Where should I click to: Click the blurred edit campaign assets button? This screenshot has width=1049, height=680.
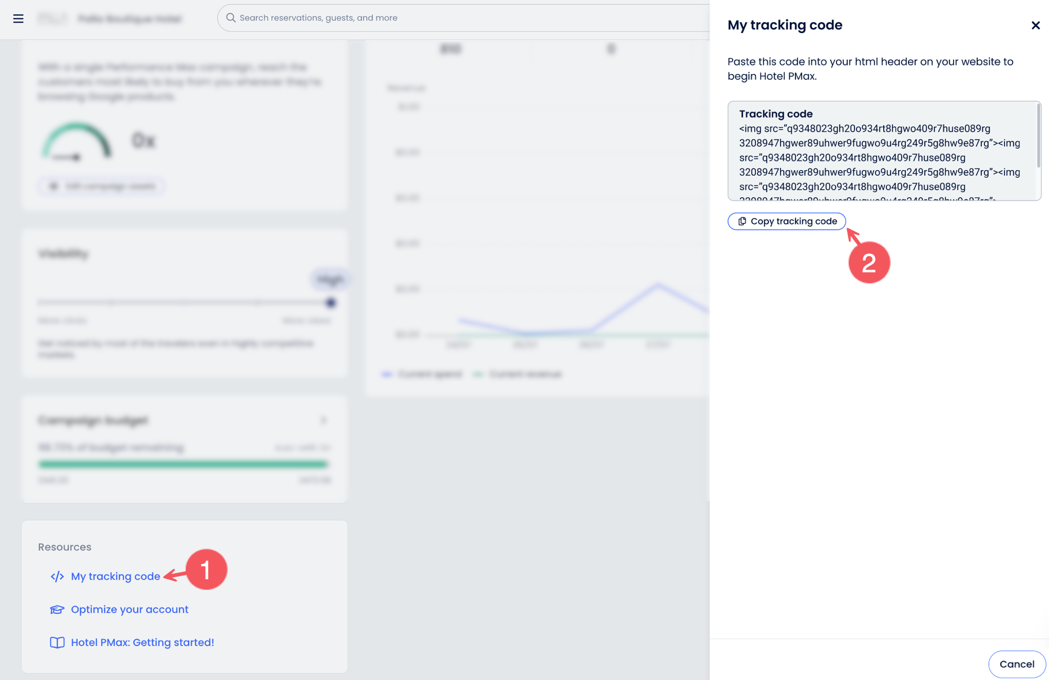coord(102,186)
